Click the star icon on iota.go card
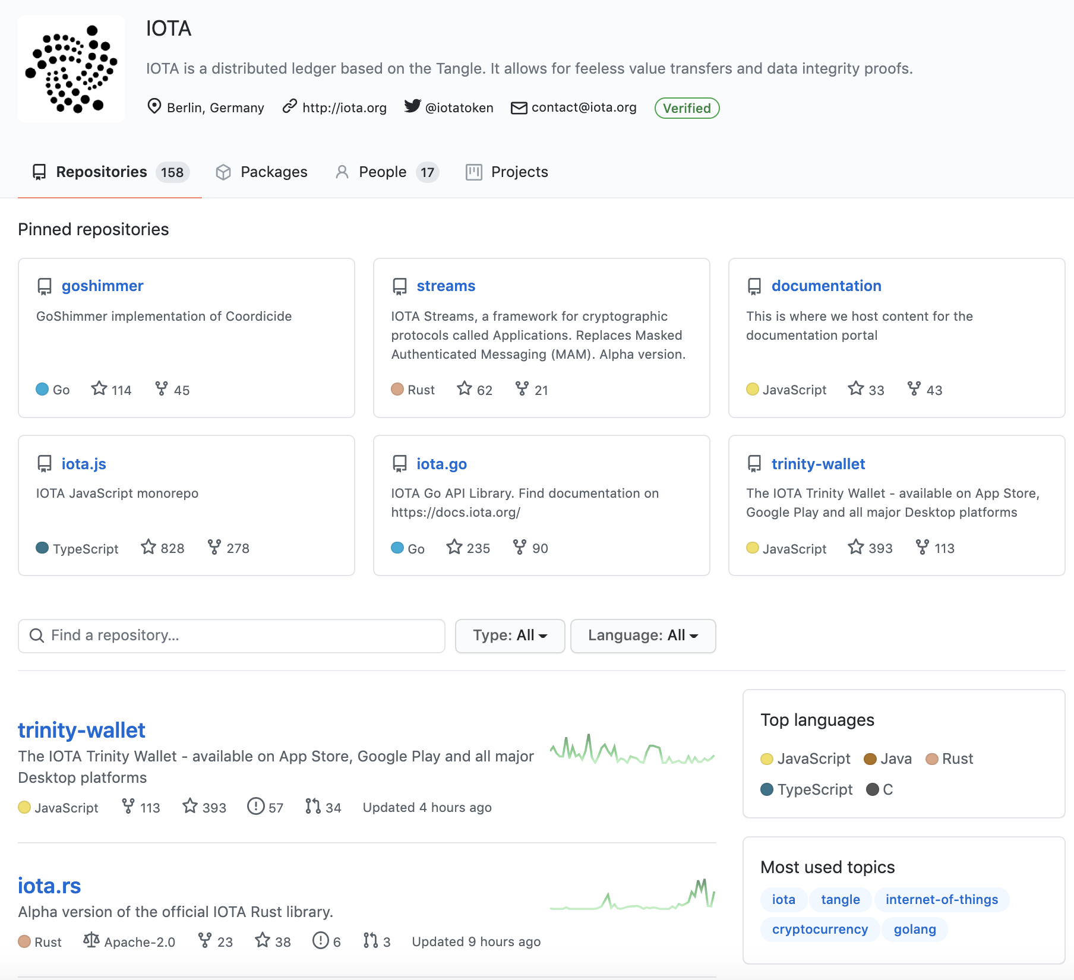 (454, 547)
